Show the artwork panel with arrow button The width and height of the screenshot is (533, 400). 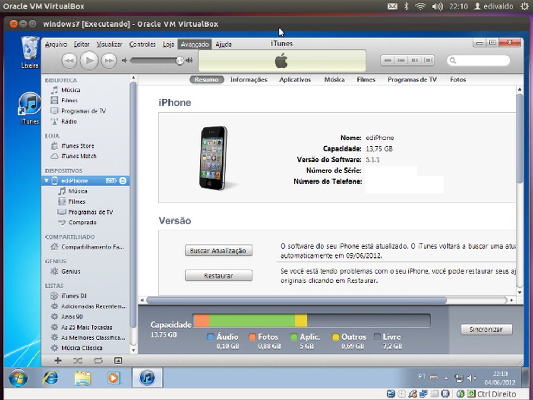coord(118,360)
